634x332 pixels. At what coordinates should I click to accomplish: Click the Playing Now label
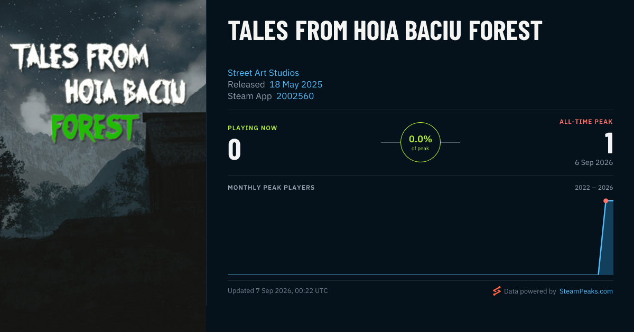coord(253,128)
